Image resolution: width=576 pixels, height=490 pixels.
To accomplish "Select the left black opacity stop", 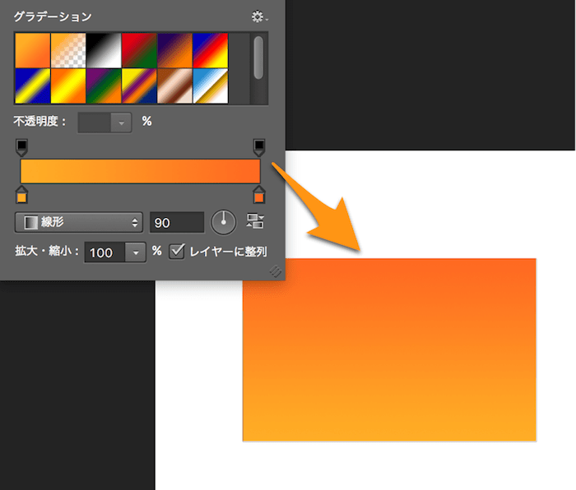I will tap(21, 147).
